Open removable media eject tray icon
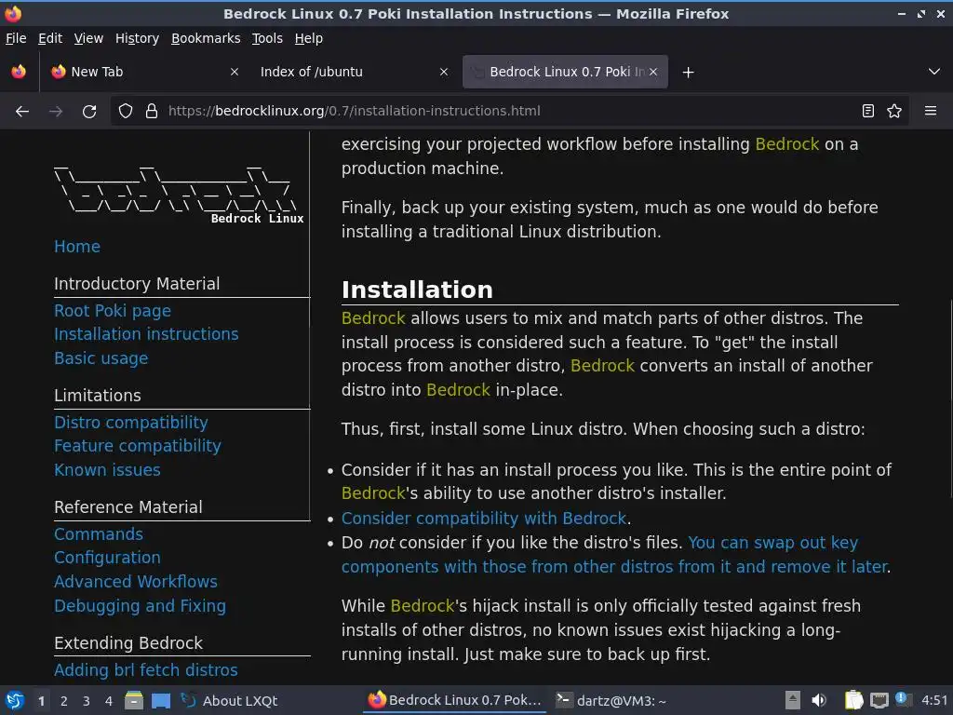This screenshot has height=715, width=953. pyautogui.click(x=793, y=700)
